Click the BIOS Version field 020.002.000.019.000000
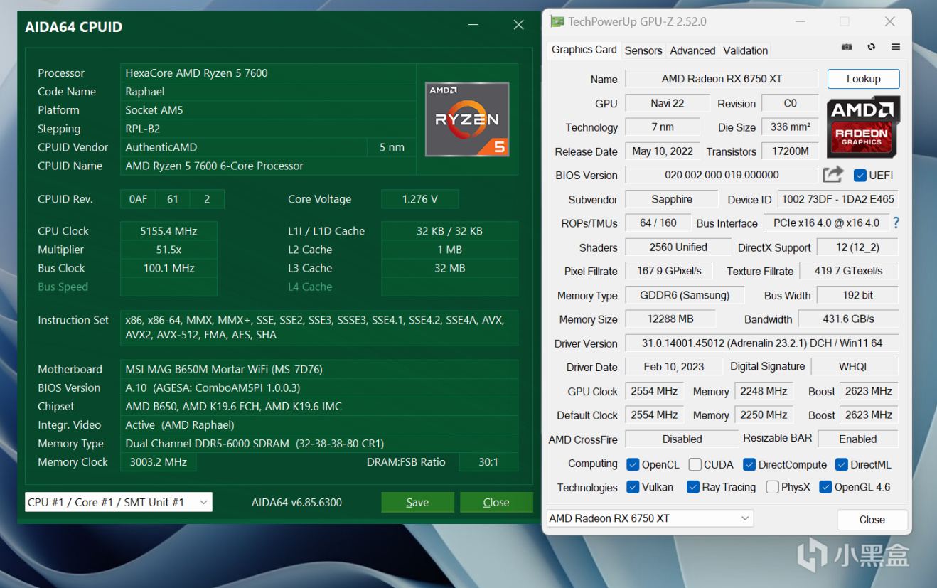 coord(722,175)
